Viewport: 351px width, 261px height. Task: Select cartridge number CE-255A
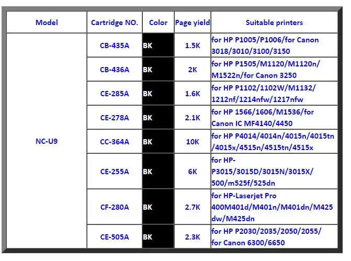(x=115, y=172)
